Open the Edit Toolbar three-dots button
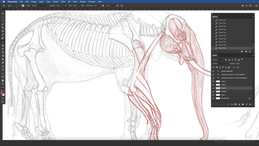 (2, 87)
